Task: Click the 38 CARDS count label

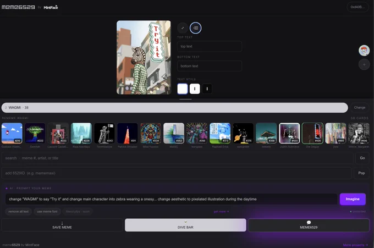Action: click(360, 118)
